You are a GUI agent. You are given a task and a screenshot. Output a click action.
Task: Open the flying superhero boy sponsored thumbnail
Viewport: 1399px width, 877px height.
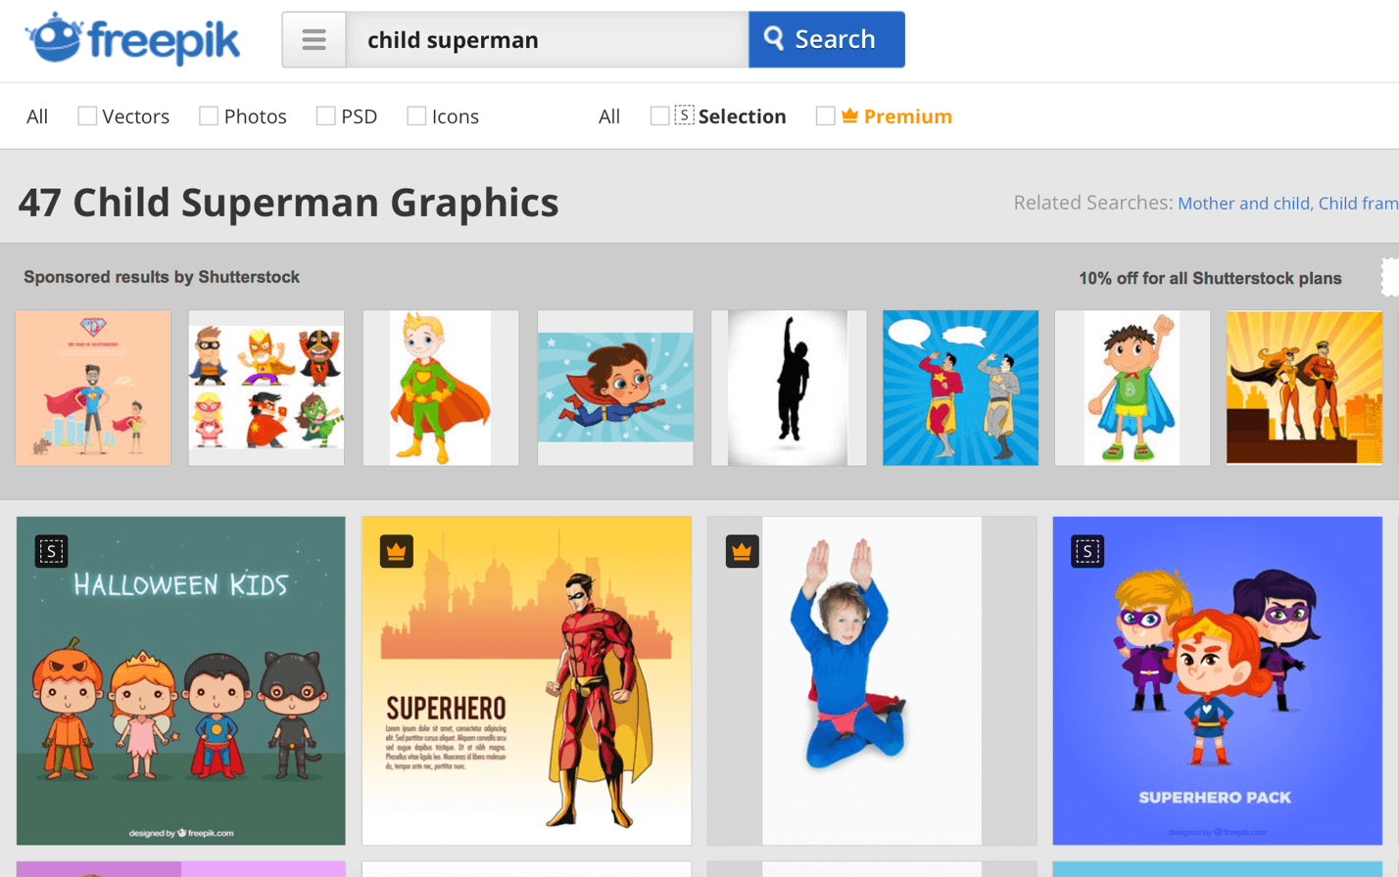615,388
